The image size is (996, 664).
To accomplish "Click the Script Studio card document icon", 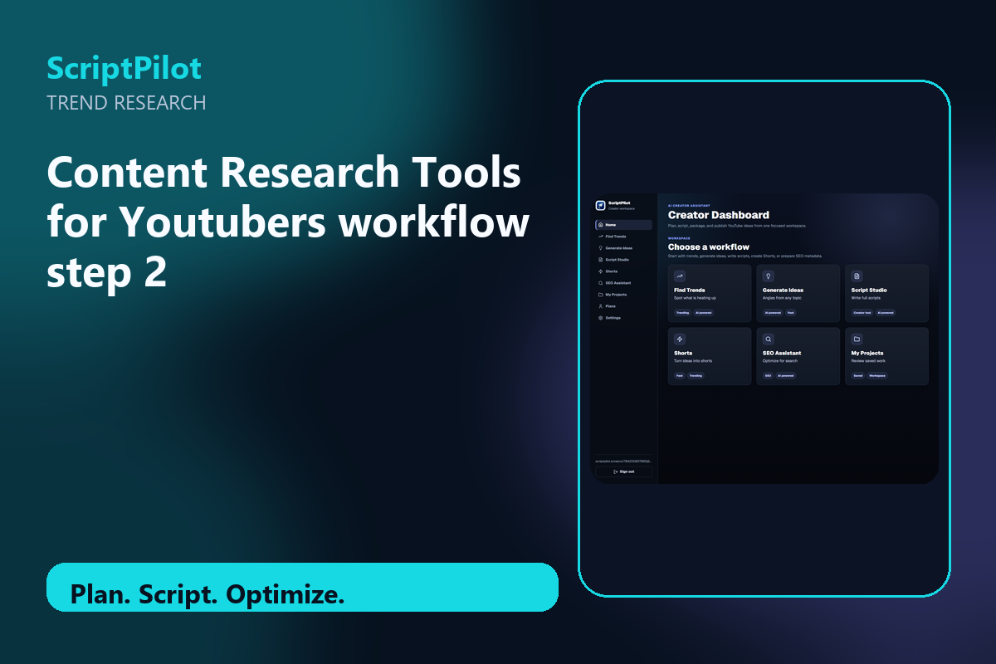I will pos(857,276).
